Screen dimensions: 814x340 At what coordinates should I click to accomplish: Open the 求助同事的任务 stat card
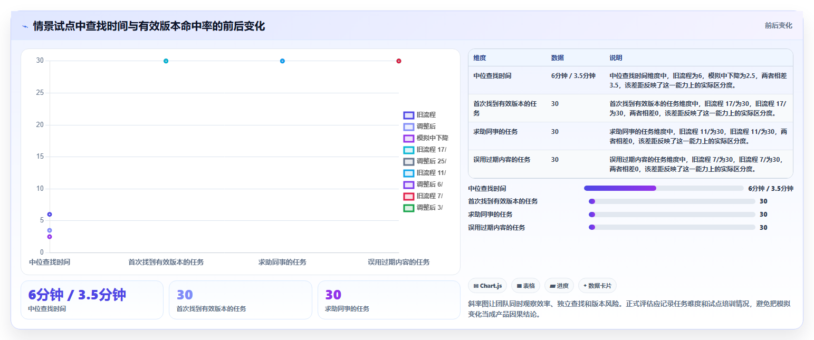389,300
